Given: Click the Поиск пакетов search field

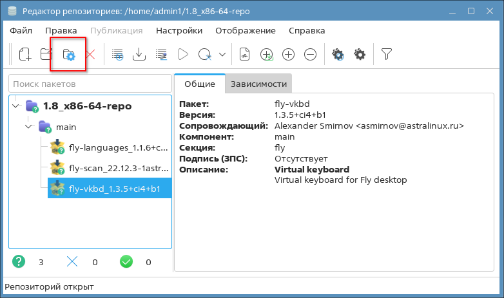Looking at the screenshot, I should (x=90, y=84).
